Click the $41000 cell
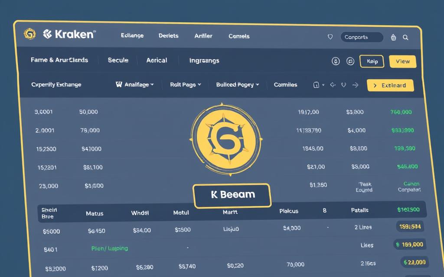Screen dimensions: 444x277 tap(91, 149)
